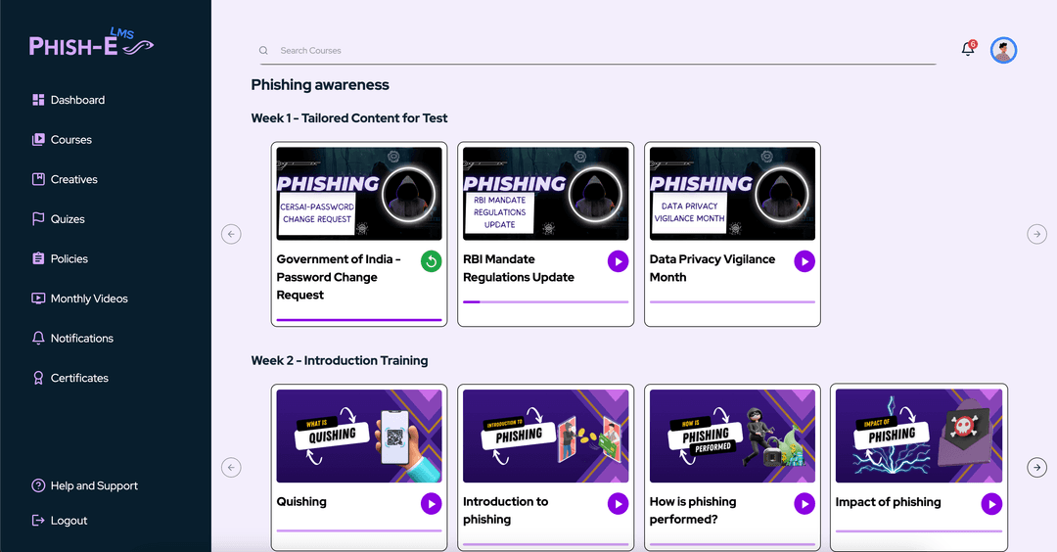Click "Week 1 - Tailored Content for Test" heading

349,118
